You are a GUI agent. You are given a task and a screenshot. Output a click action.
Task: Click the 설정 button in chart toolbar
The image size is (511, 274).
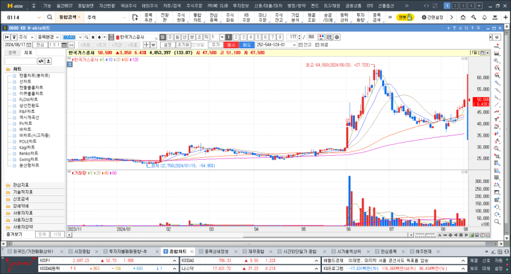point(167,45)
